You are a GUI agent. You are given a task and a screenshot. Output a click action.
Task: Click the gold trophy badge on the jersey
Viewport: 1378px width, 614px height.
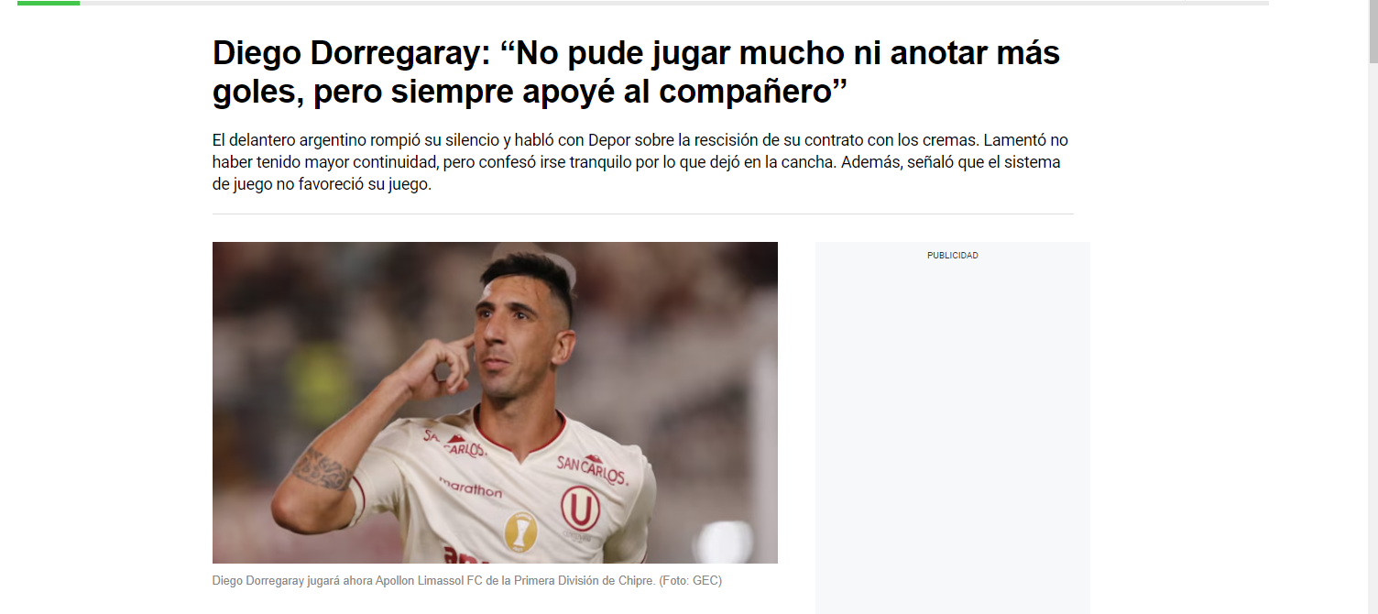tap(519, 532)
